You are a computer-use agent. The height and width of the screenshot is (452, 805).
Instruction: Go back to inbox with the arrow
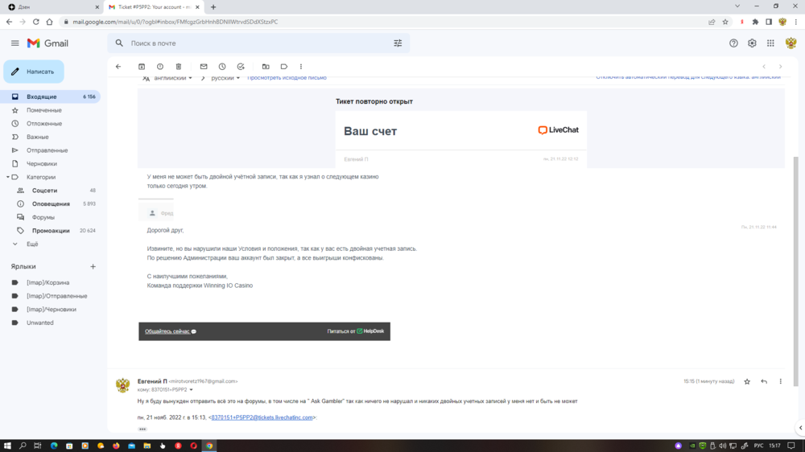118,67
